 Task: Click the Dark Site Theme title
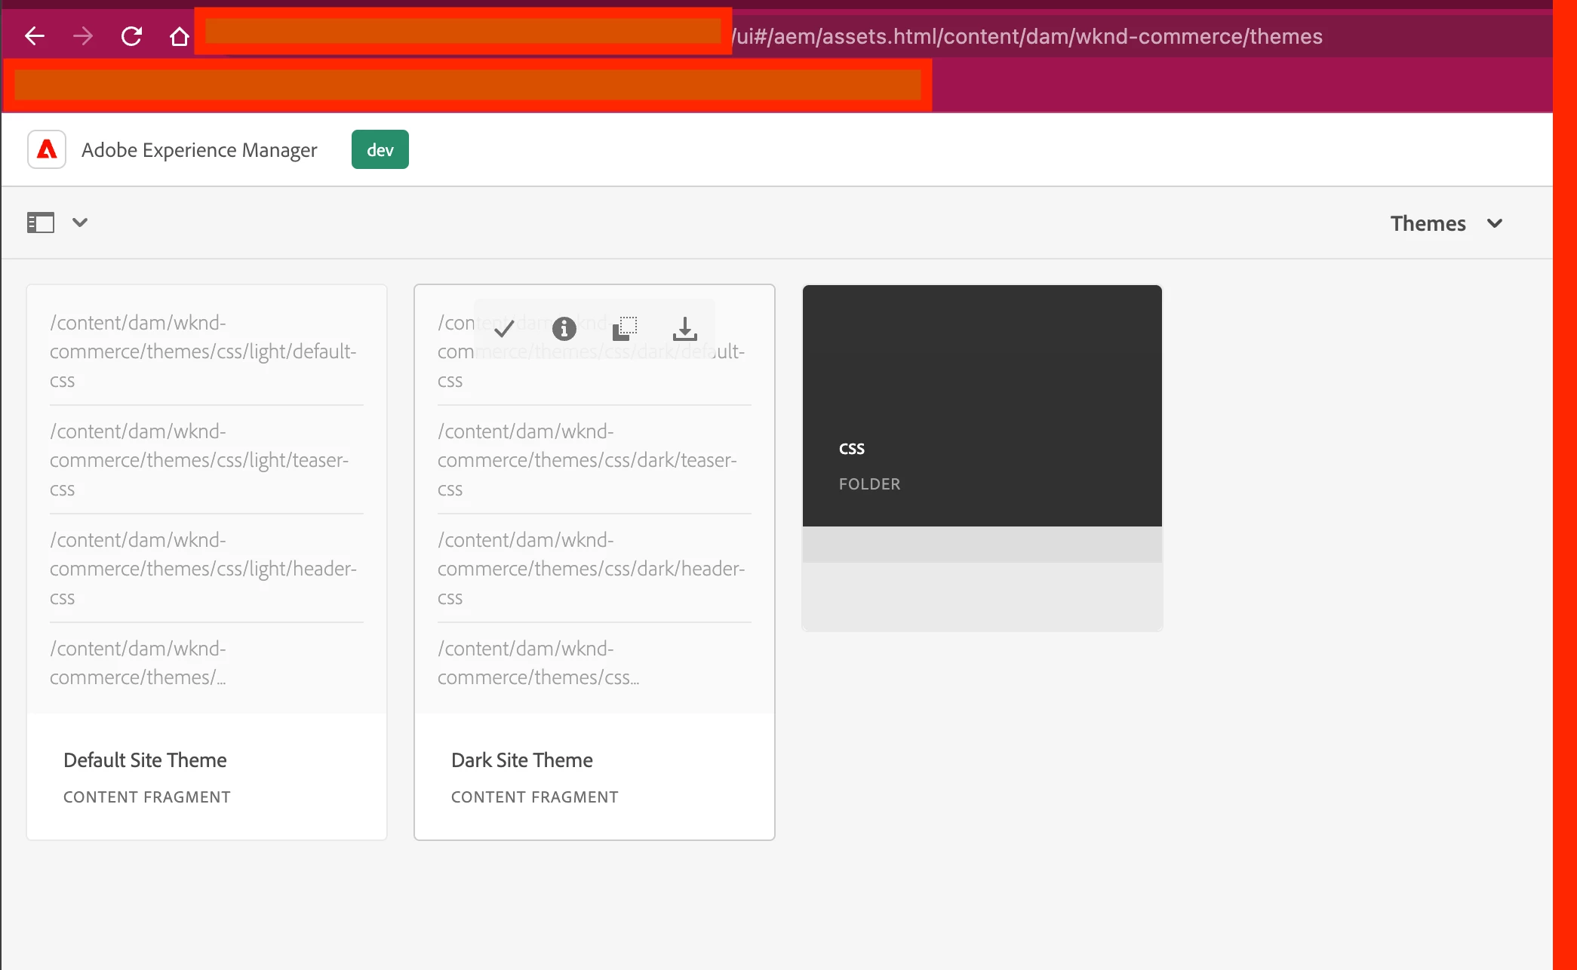pos(521,760)
